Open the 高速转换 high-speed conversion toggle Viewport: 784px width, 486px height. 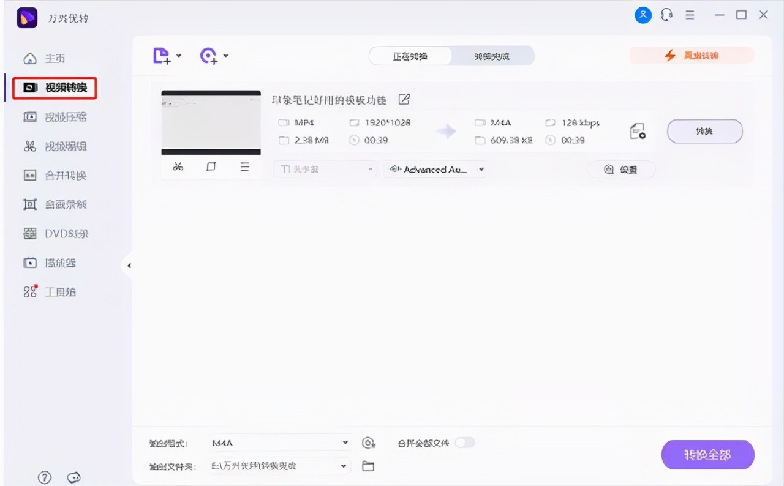tap(692, 55)
